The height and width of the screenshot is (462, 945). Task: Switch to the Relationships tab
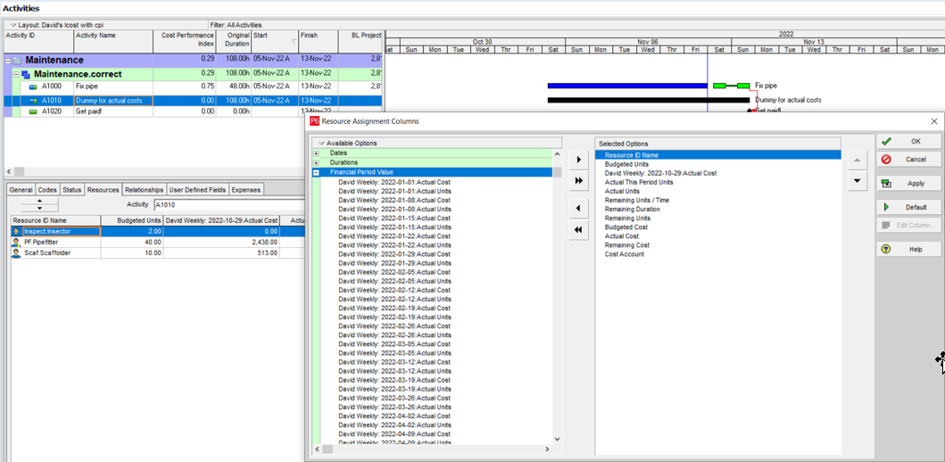[x=143, y=190]
